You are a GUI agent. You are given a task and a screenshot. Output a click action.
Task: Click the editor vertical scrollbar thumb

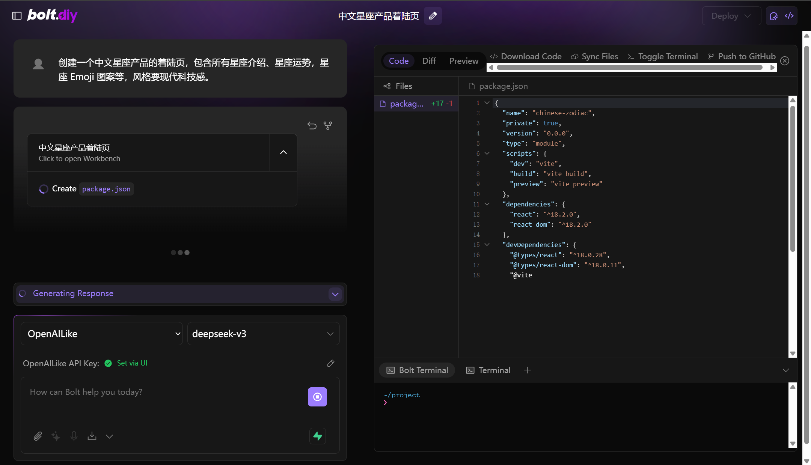pos(793,179)
